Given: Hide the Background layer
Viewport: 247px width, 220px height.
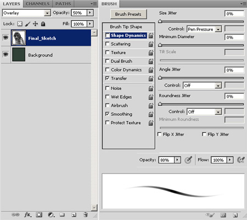Looking at the screenshot, I should (x=5, y=54).
